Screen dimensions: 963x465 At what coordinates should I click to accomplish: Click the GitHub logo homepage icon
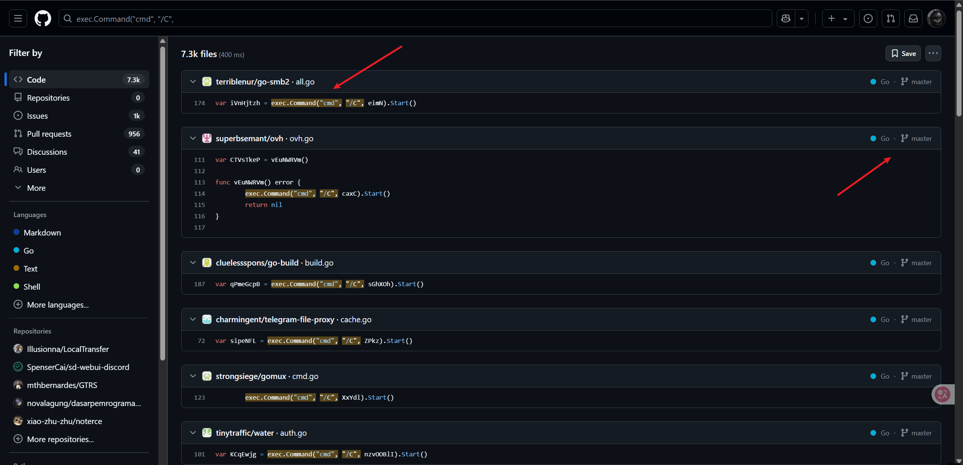43,18
